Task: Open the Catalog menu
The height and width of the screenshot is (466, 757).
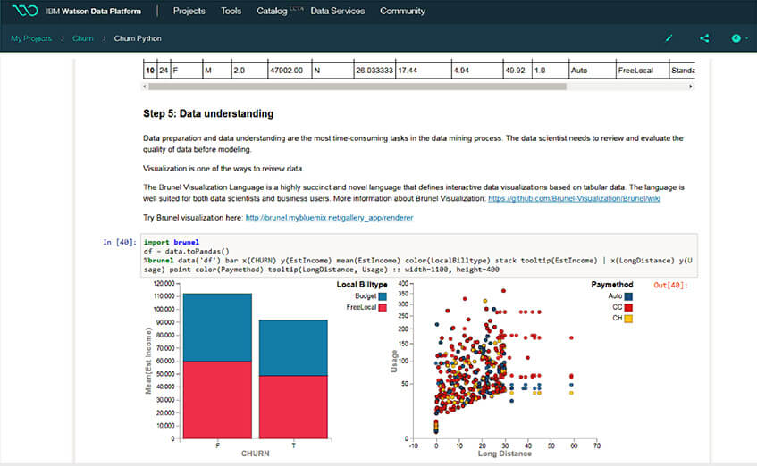Action: [x=273, y=12]
